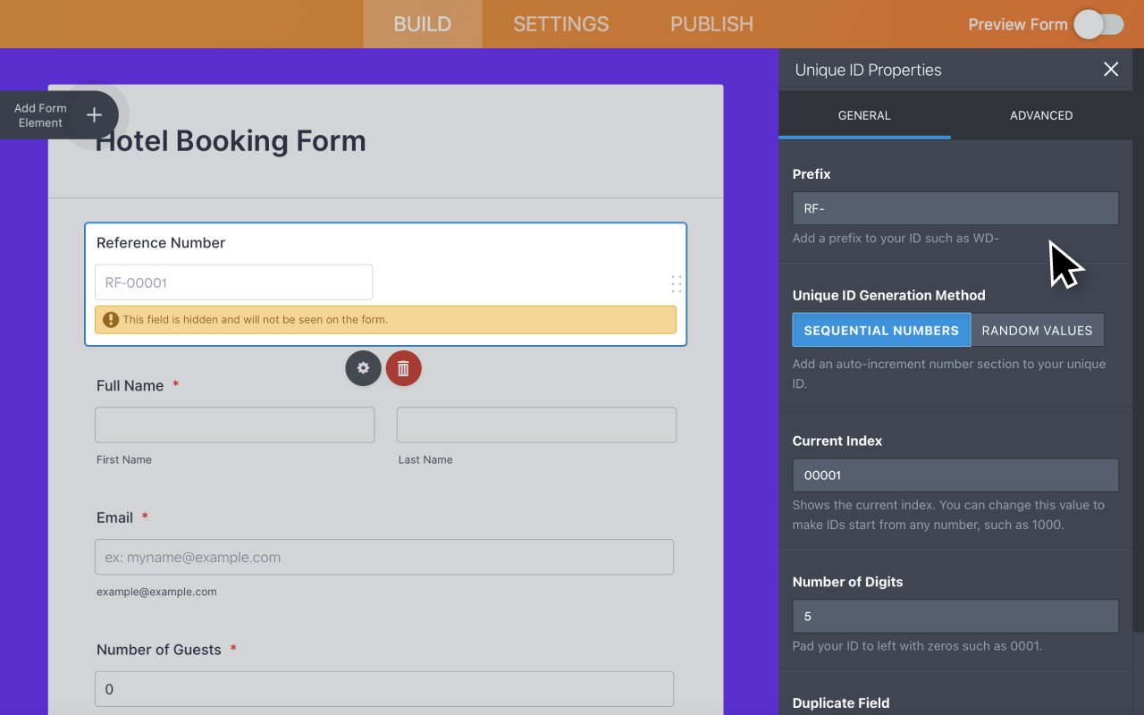Screen dimensions: 1144x715
Task: Grab the drag handle on Reference Number field
Action: [x=676, y=284]
